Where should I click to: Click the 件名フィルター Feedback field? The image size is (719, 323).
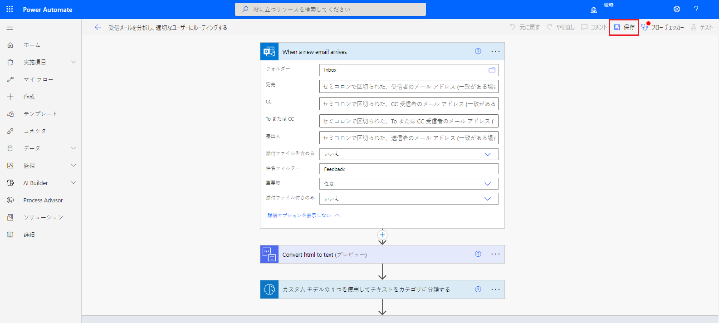(409, 169)
